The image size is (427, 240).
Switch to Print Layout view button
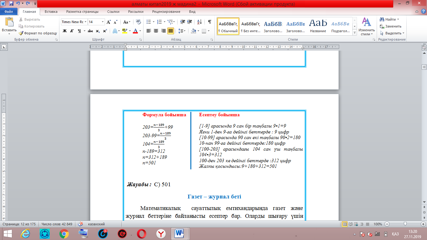[x=345, y=224]
